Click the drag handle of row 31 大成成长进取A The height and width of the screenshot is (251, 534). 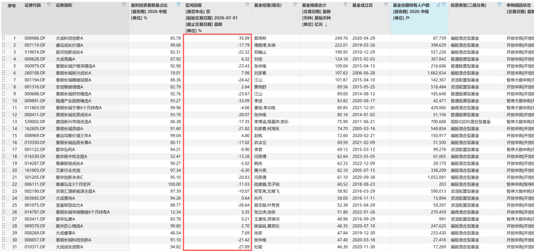point(4,247)
